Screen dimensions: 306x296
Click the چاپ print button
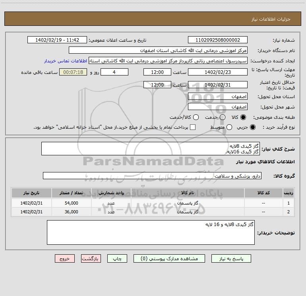(117, 259)
